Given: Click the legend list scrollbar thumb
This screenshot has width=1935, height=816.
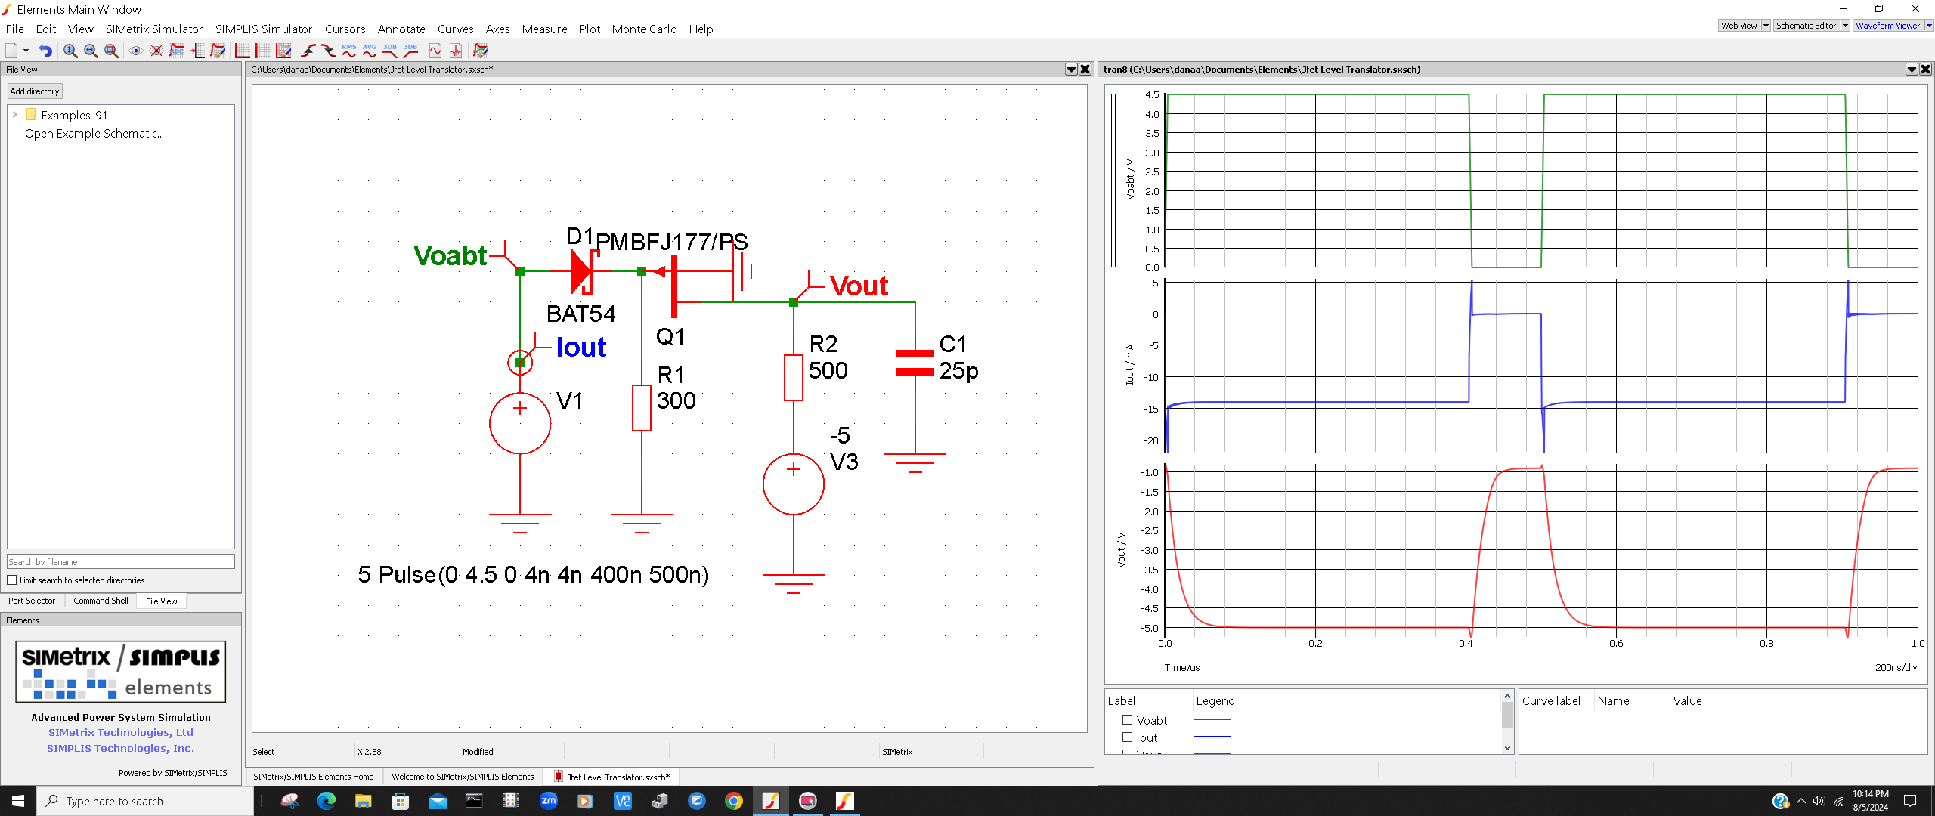Looking at the screenshot, I should point(1507,715).
